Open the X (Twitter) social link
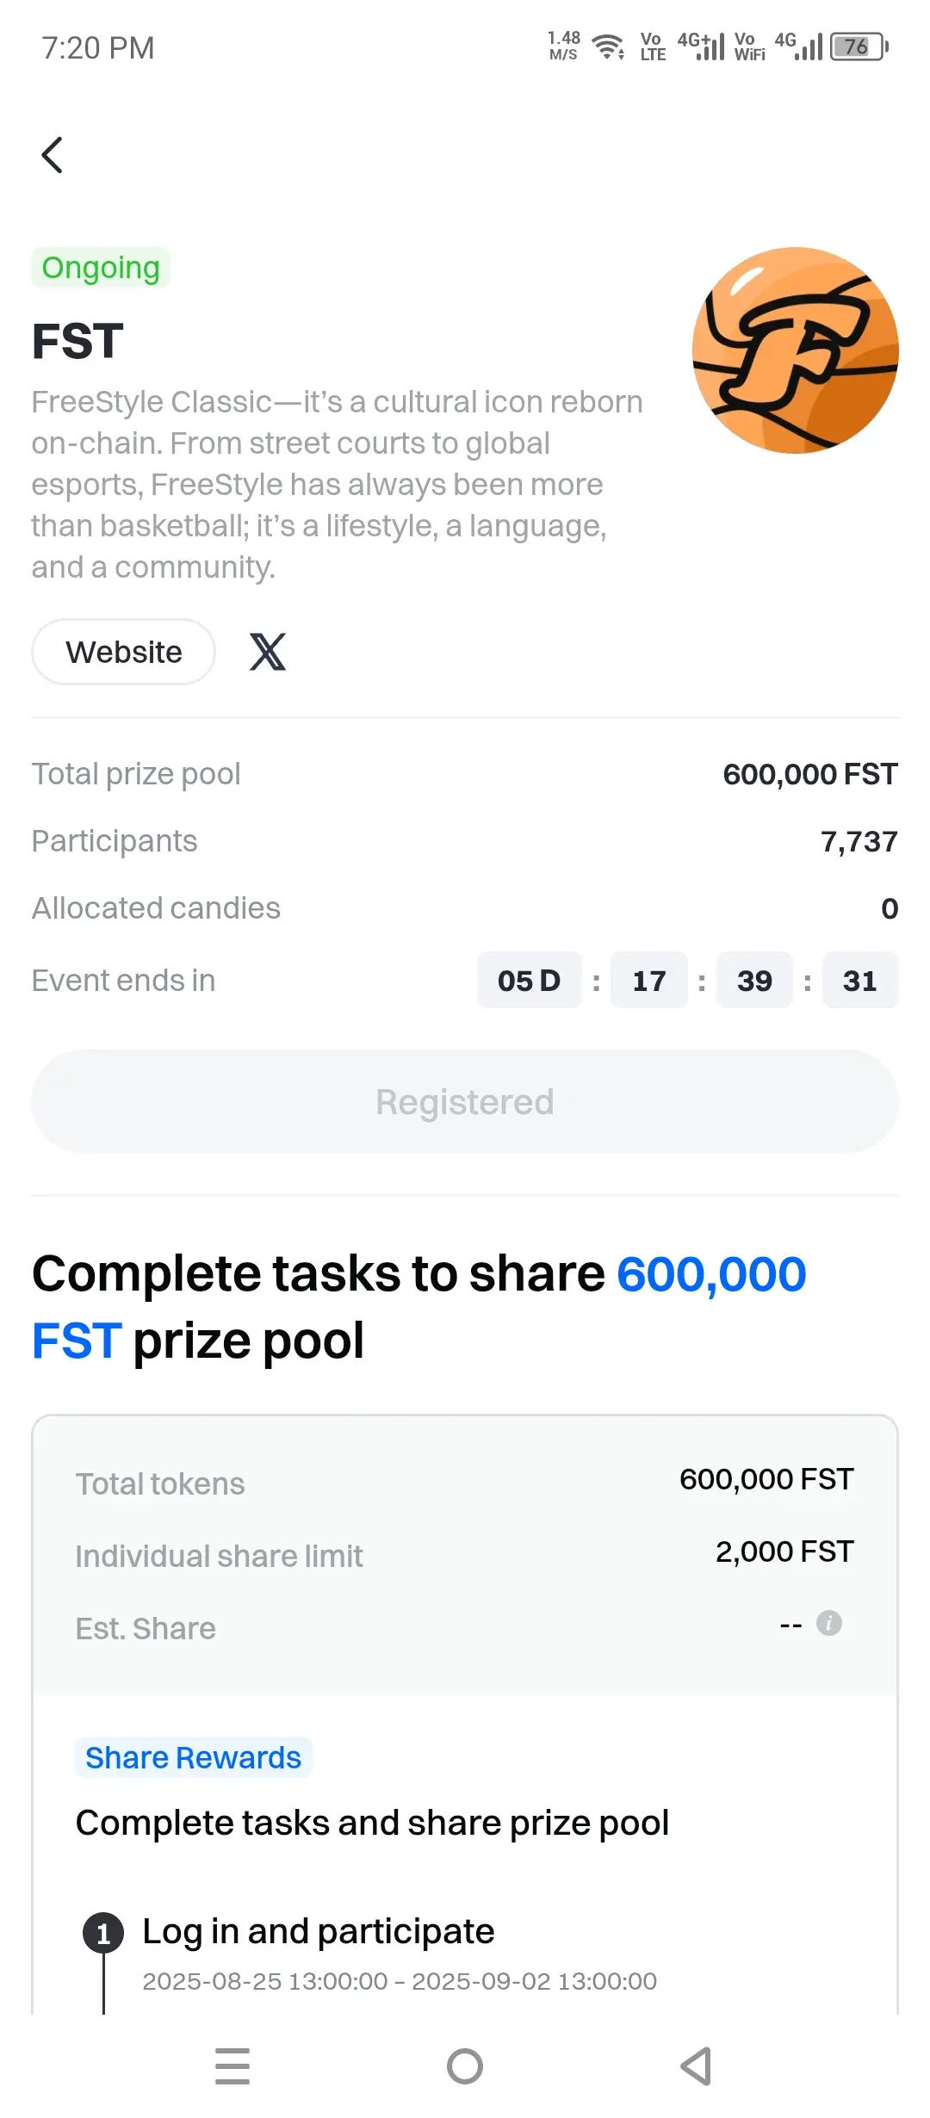The image size is (930, 2118). tap(268, 652)
